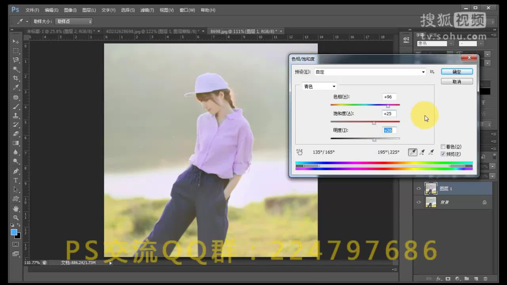Choose the Zoom tool

tap(16, 217)
